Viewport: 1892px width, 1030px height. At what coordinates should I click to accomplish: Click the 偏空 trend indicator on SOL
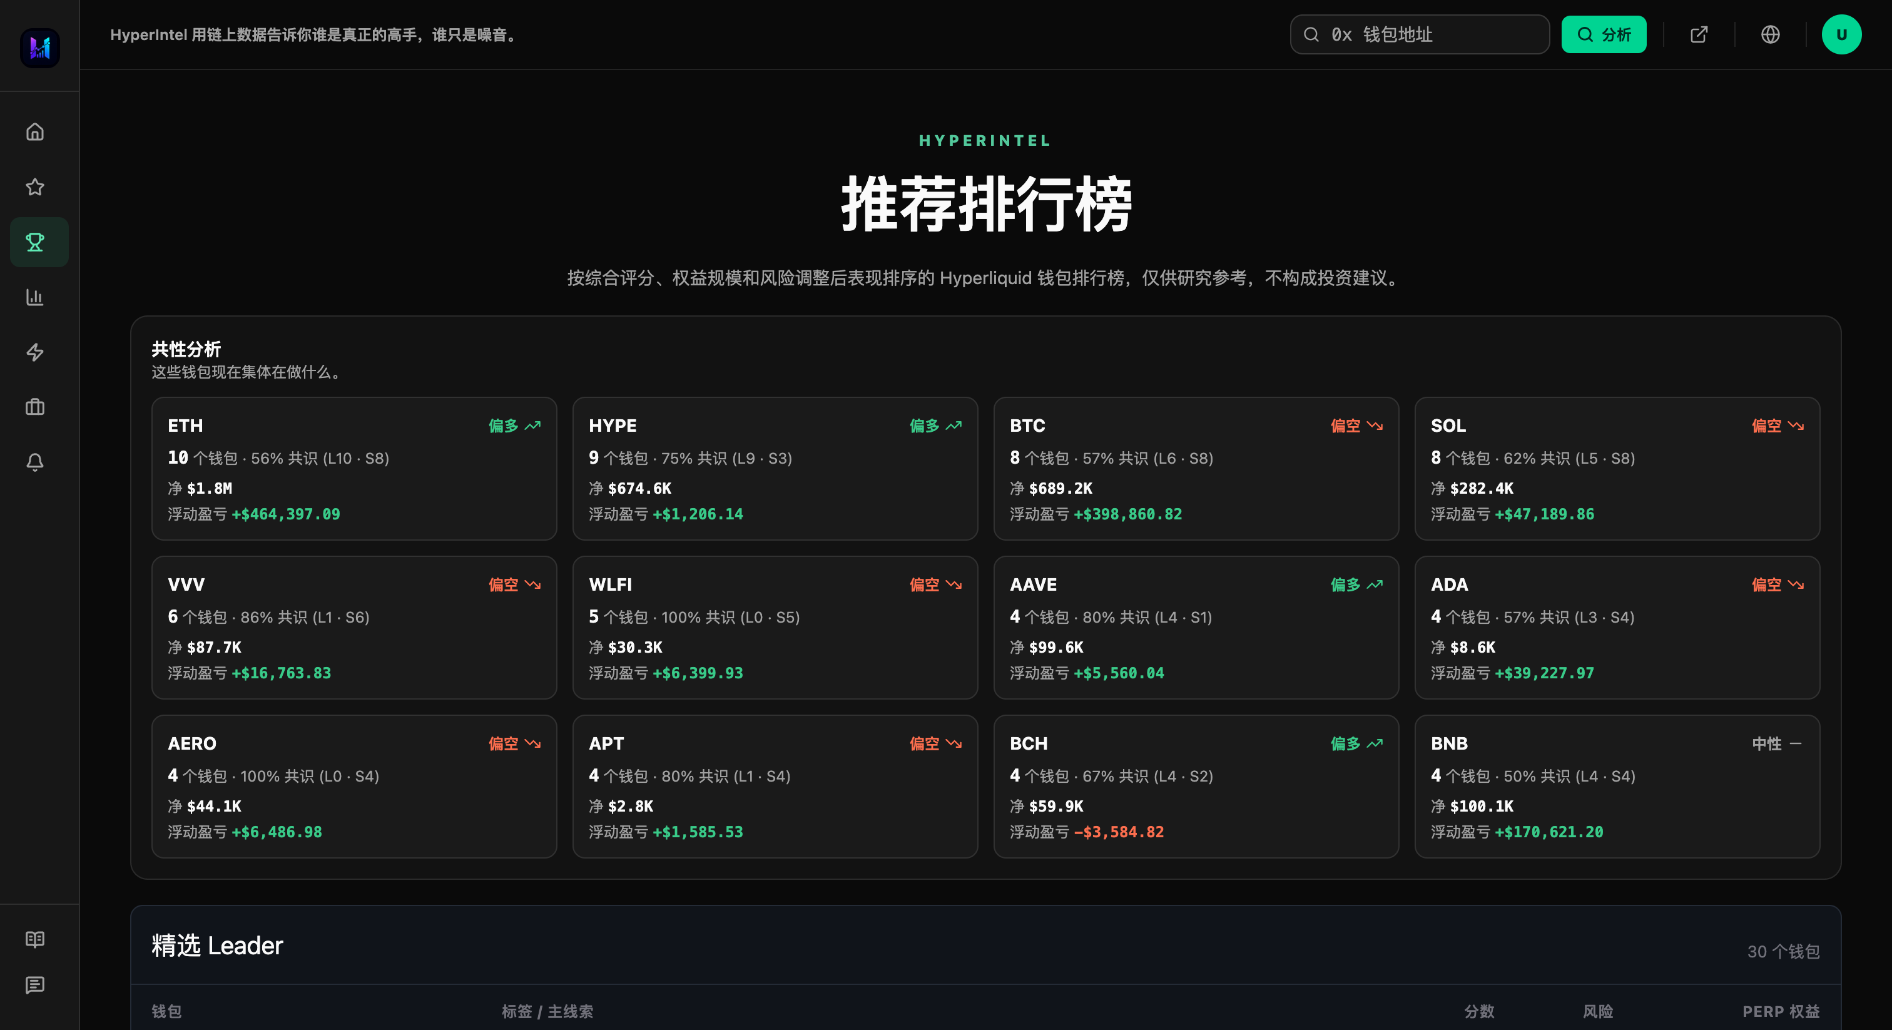pyautogui.click(x=1778, y=426)
